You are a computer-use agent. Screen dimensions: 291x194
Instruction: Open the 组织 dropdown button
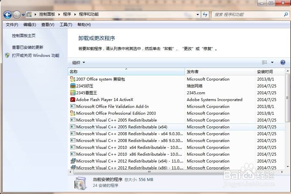pos(78,63)
